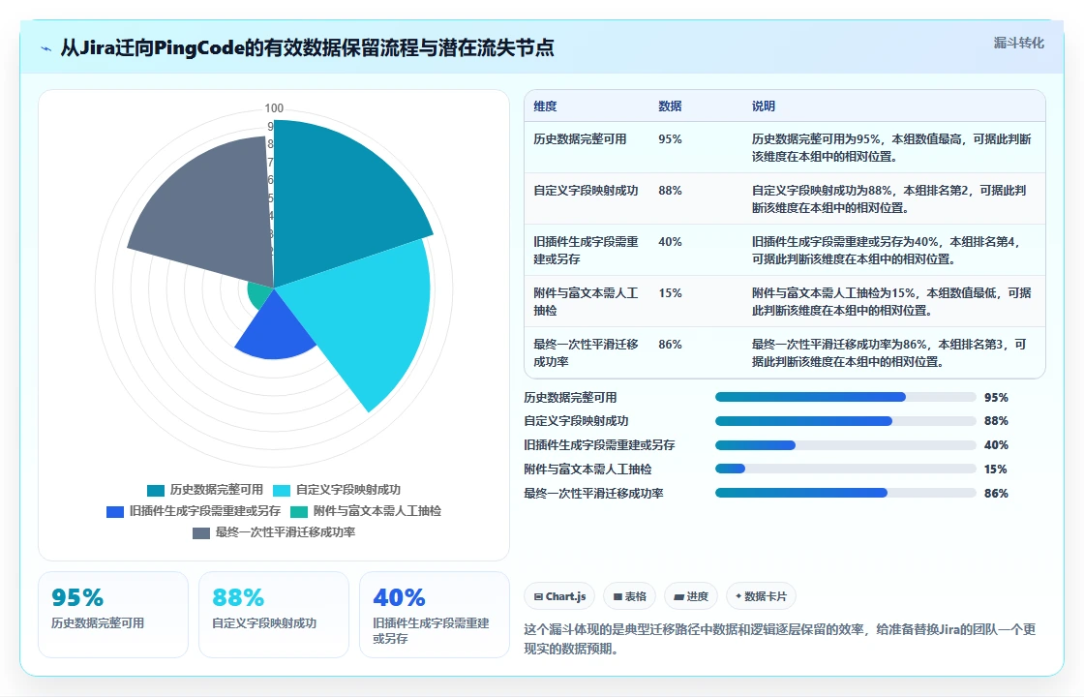Image resolution: width=1084 pixels, height=697 pixels.
Task: Click the lightning icon beside the title
Action: tap(46, 48)
